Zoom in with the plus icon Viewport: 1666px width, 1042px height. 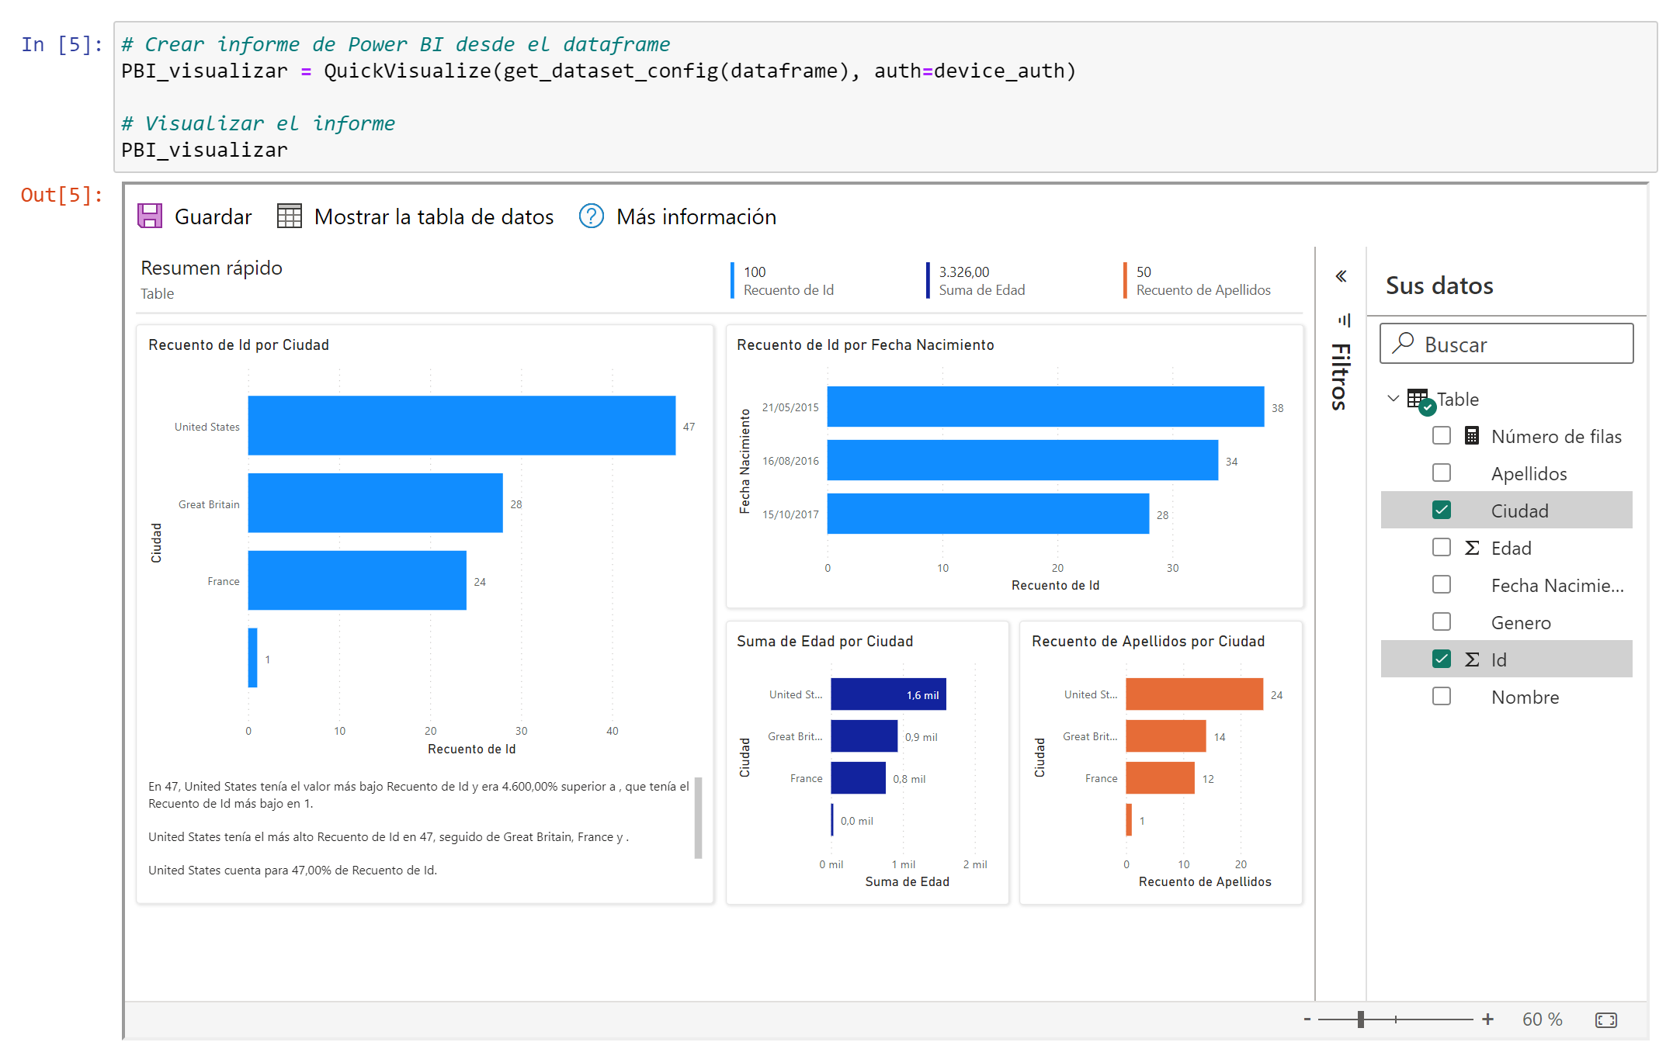1487,1019
